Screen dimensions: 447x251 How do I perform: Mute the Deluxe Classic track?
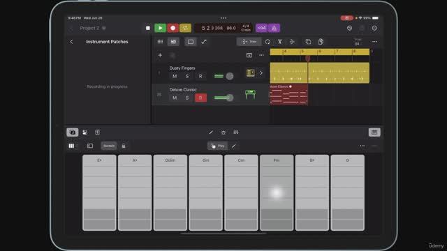coord(175,98)
